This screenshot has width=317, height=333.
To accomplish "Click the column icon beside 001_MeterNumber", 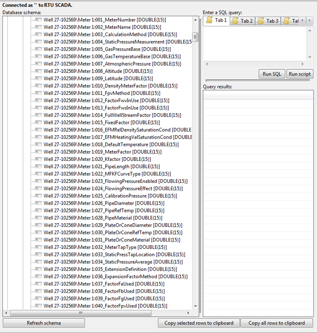I will click(x=38, y=20).
